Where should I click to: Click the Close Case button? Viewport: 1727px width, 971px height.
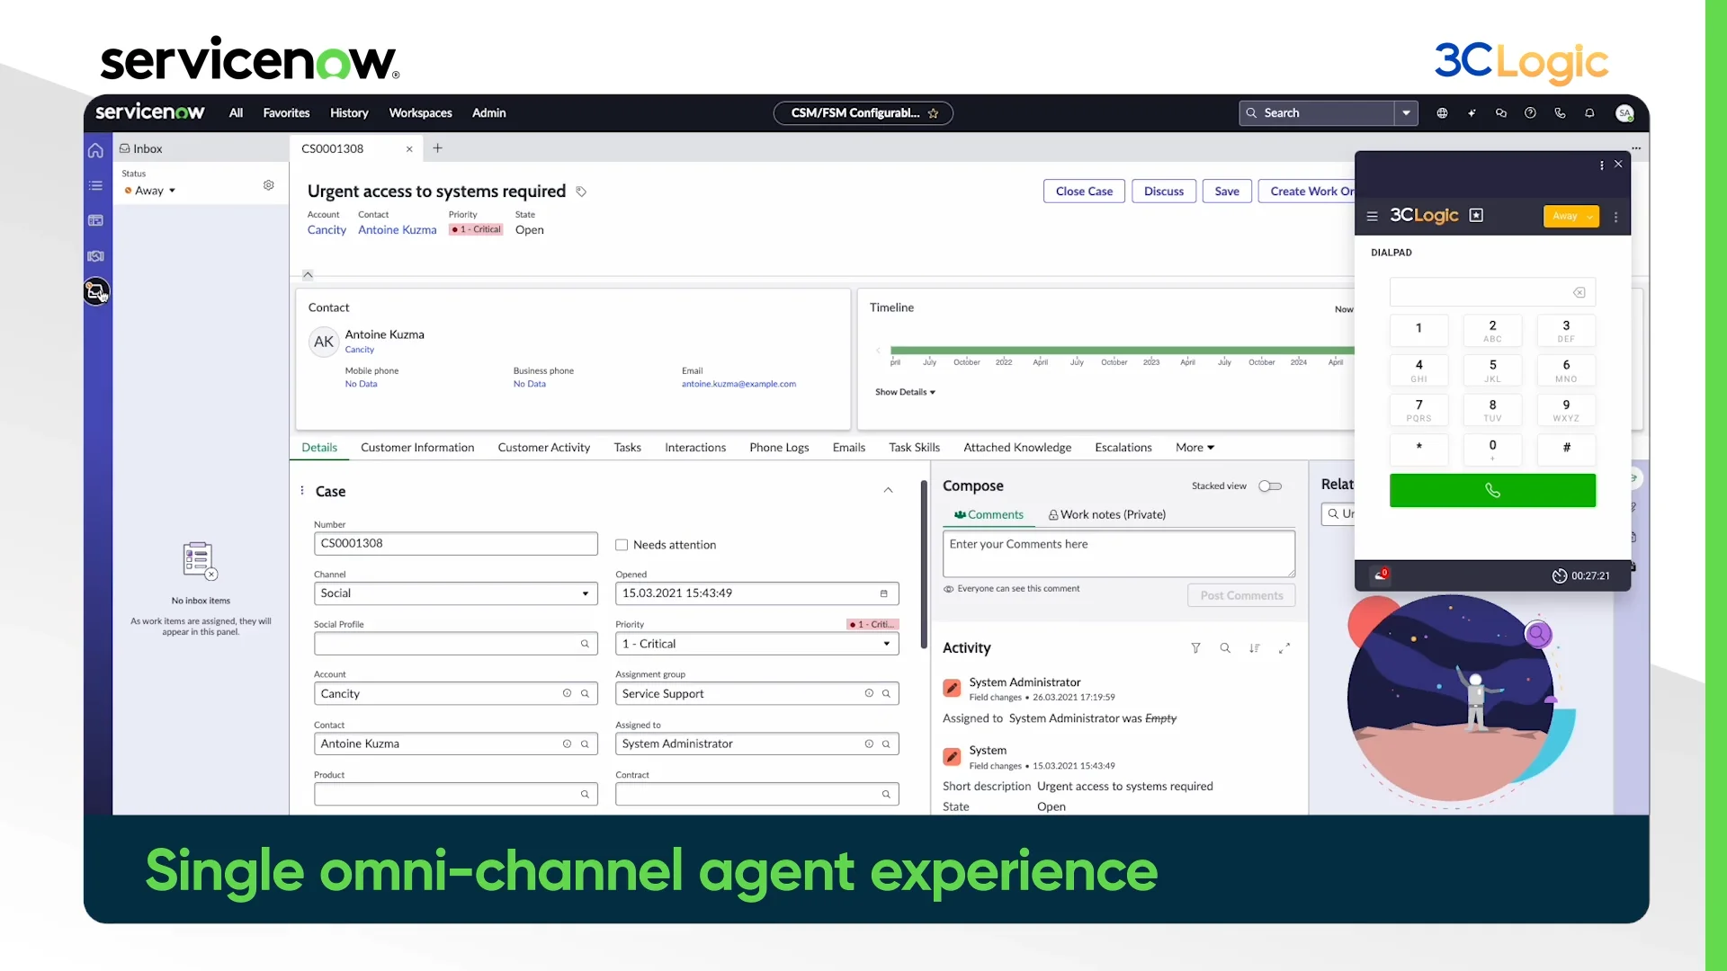pyautogui.click(x=1084, y=192)
